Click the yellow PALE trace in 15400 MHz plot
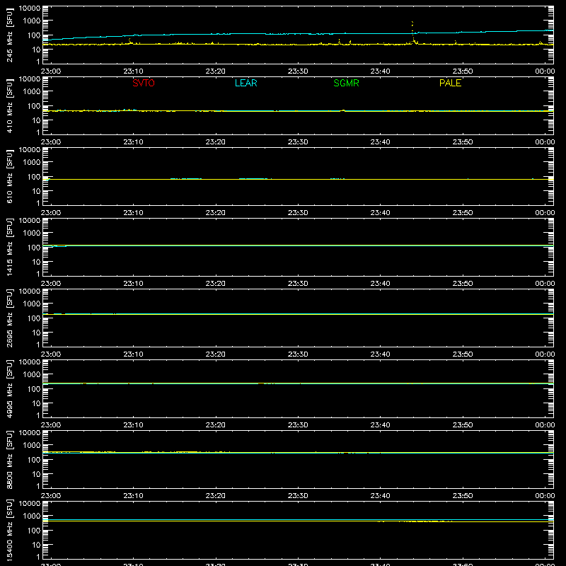 tap(298, 521)
